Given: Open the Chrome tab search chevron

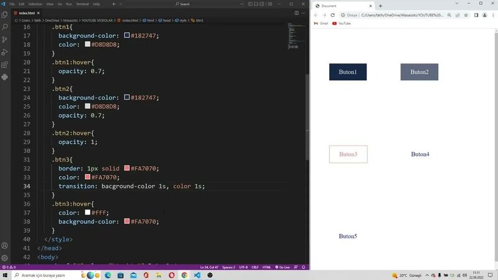Looking at the screenshot, I should click(457, 3).
